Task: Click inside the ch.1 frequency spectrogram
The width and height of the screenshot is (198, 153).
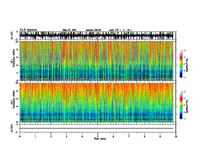Action: pyautogui.click(x=96, y=61)
